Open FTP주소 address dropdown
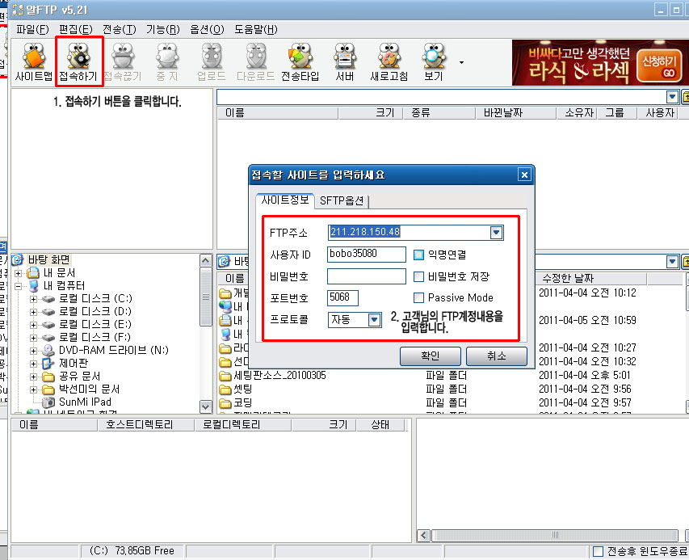 pyautogui.click(x=496, y=232)
